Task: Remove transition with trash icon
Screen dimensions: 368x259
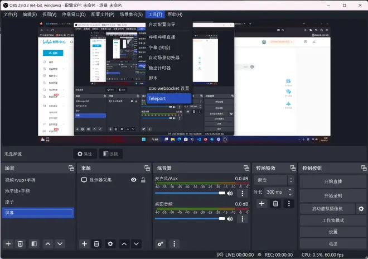Action: 275,204
